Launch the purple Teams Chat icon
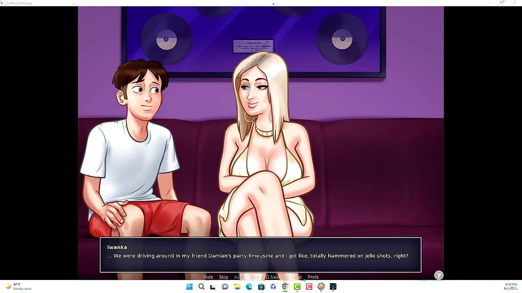 point(225,286)
